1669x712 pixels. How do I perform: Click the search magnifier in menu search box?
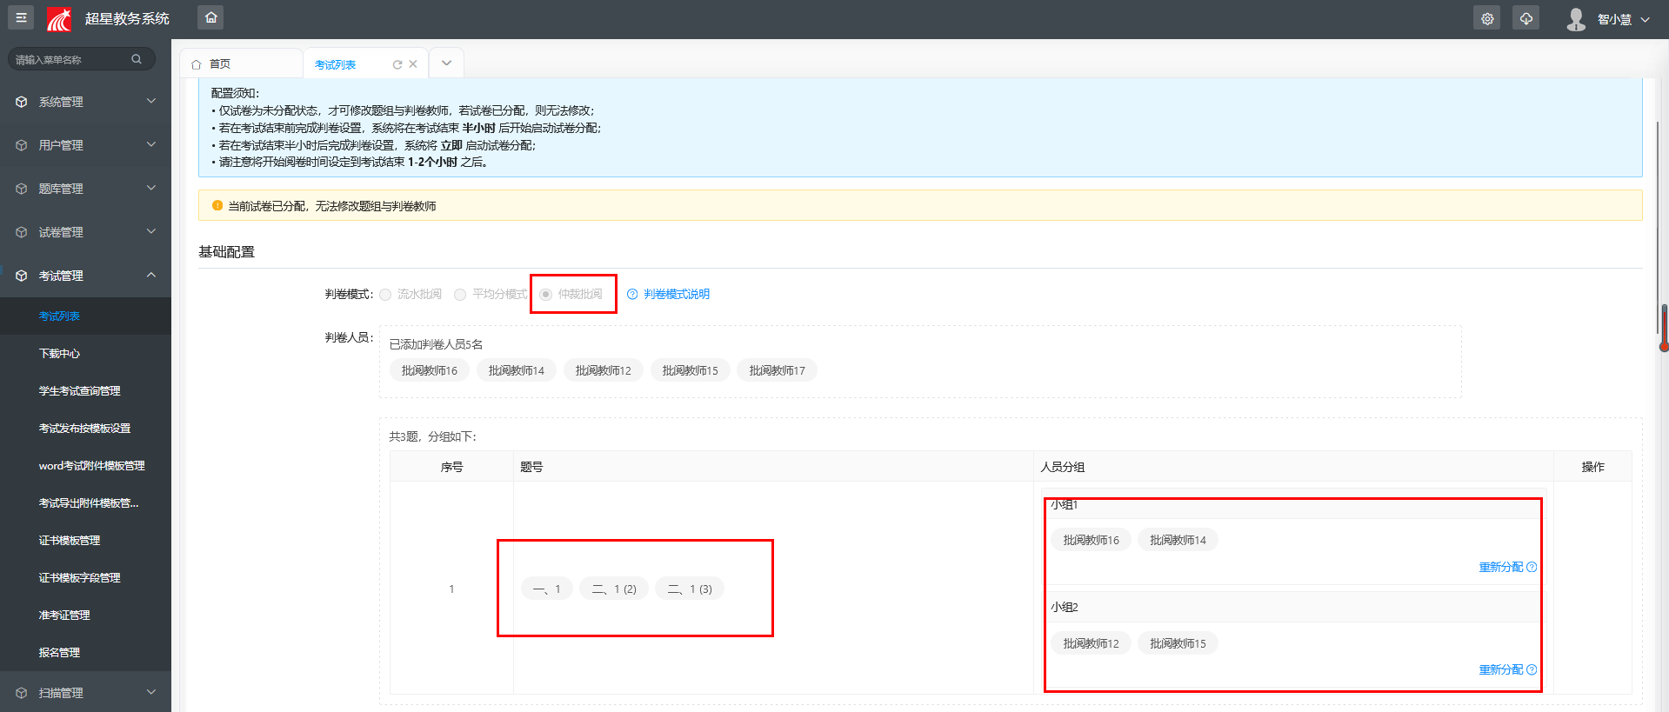click(x=137, y=59)
